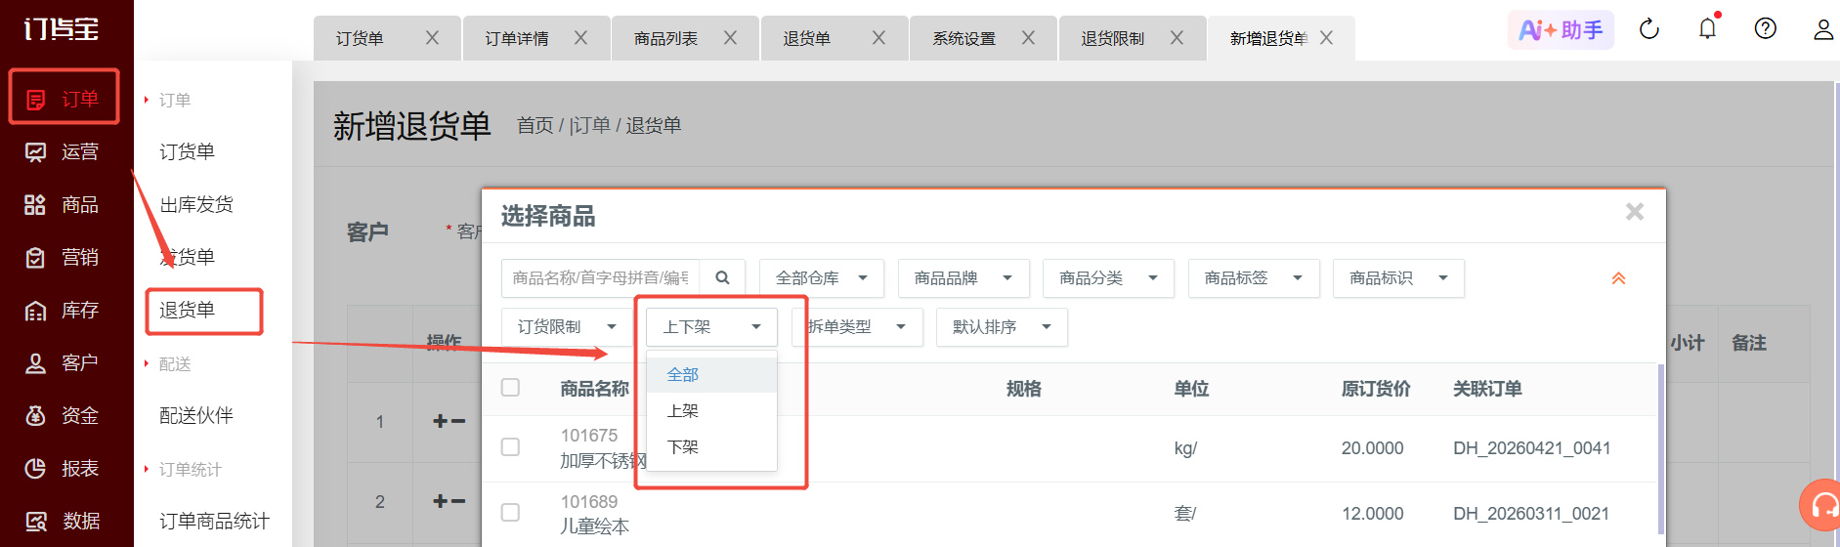Click order number DH_20260311_0021
1840x547 pixels.
[x=1531, y=514]
